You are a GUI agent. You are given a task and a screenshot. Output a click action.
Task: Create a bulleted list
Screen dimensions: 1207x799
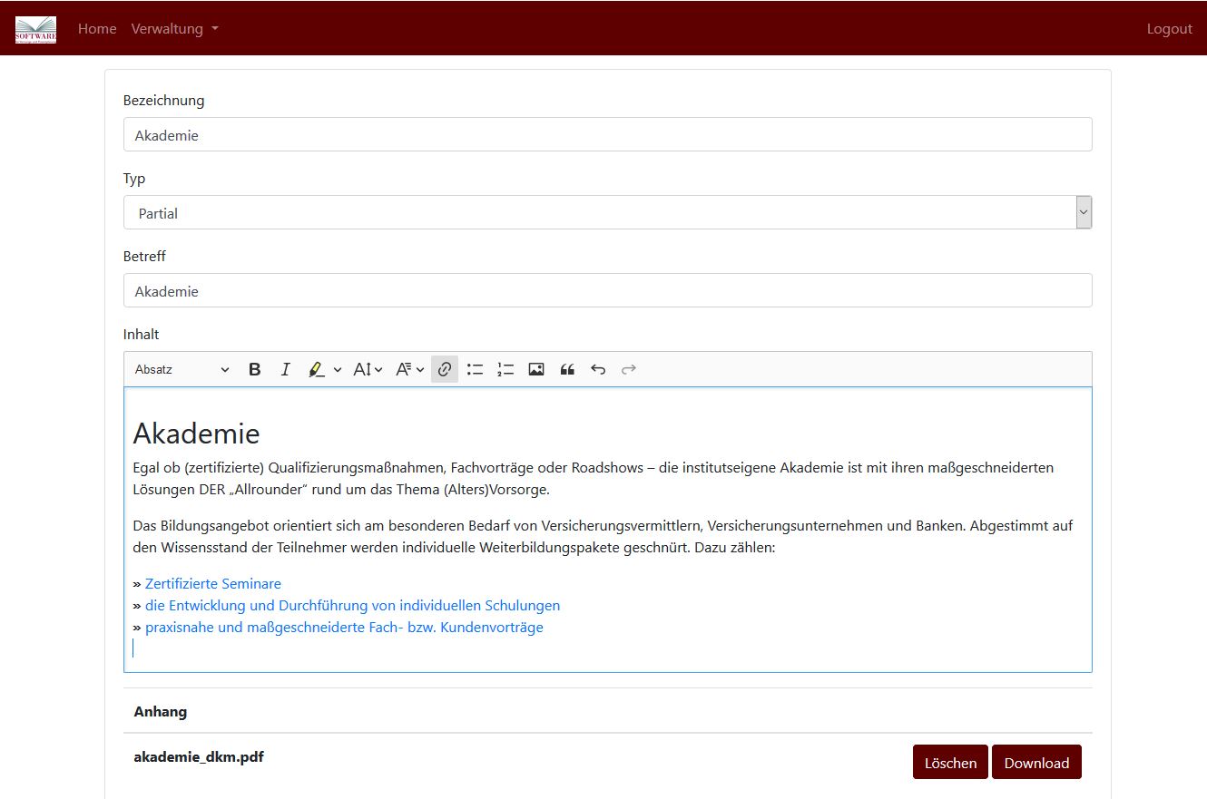475,369
